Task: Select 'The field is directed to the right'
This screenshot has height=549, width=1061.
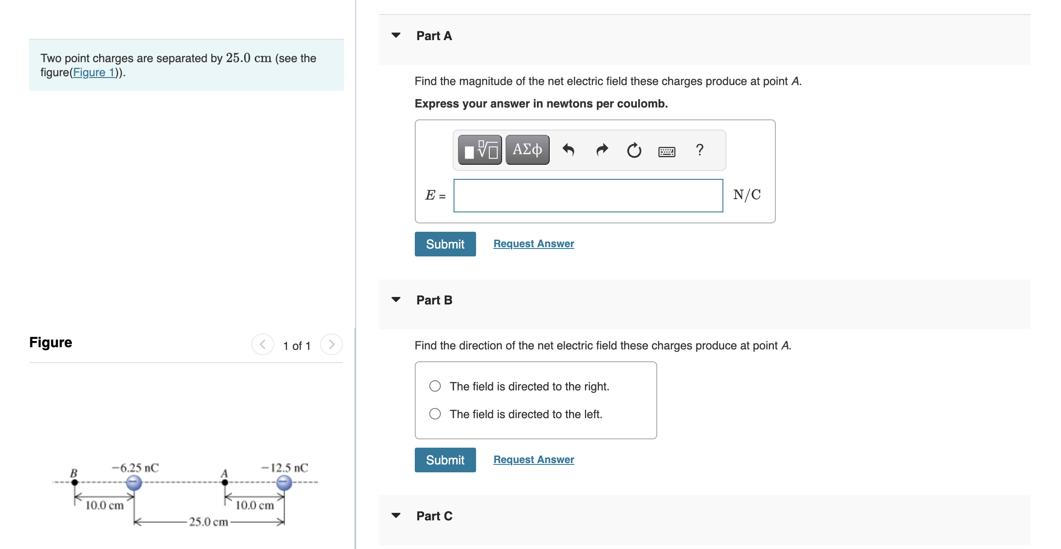Action: click(435, 386)
